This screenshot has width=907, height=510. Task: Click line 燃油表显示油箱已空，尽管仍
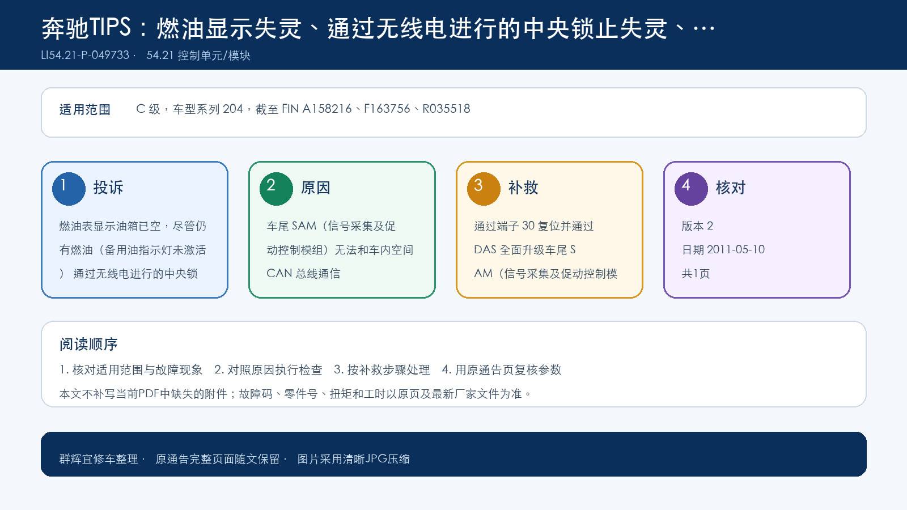133,226
